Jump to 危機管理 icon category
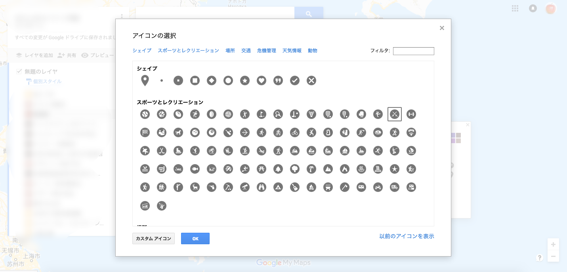Image resolution: width=567 pixels, height=272 pixels. (x=267, y=51)
